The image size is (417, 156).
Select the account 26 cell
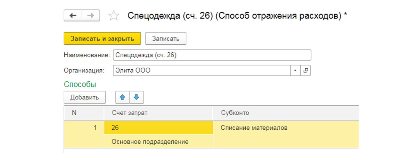tap(158, 128)
